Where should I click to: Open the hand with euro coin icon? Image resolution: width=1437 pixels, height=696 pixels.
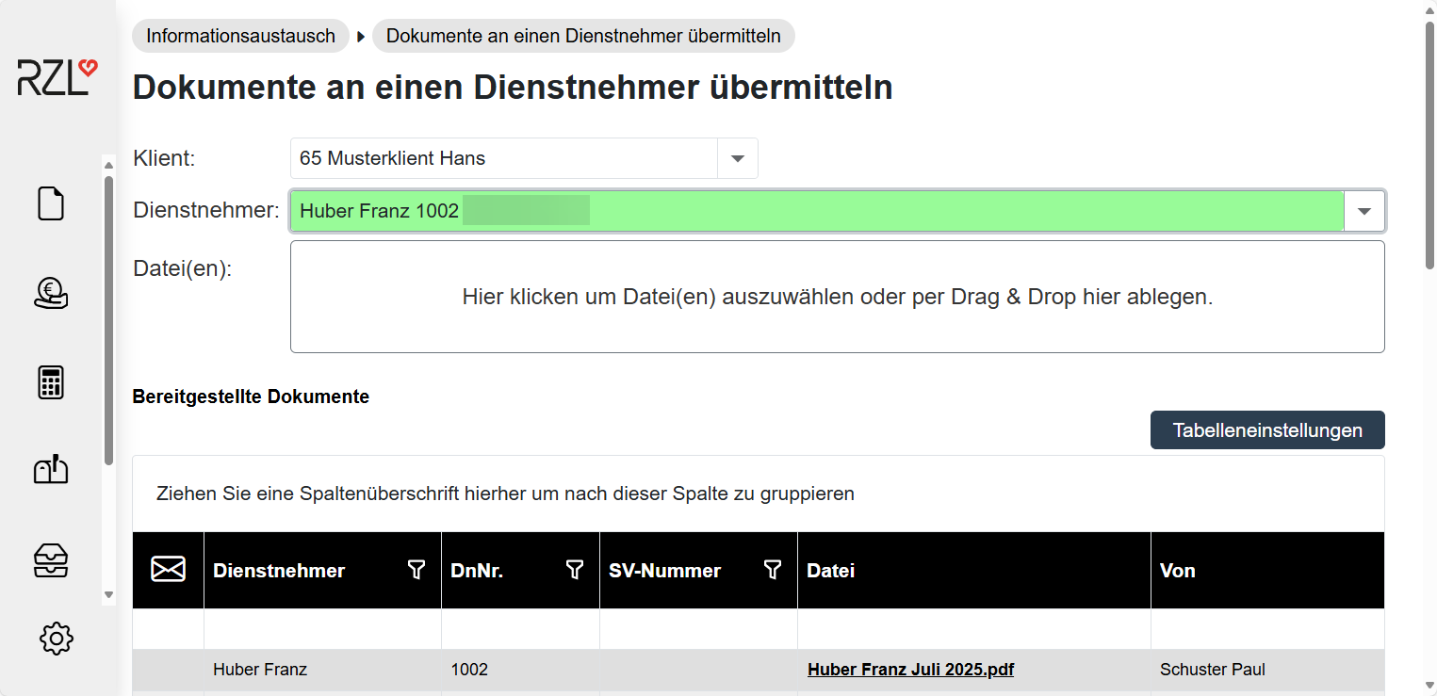click(51, 293)
